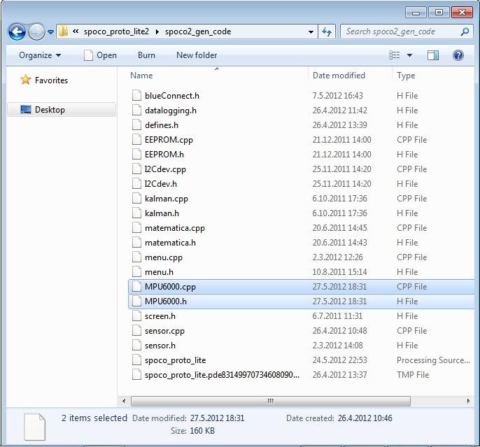
Task: Create a New folder
Action: tap(197, 55)
